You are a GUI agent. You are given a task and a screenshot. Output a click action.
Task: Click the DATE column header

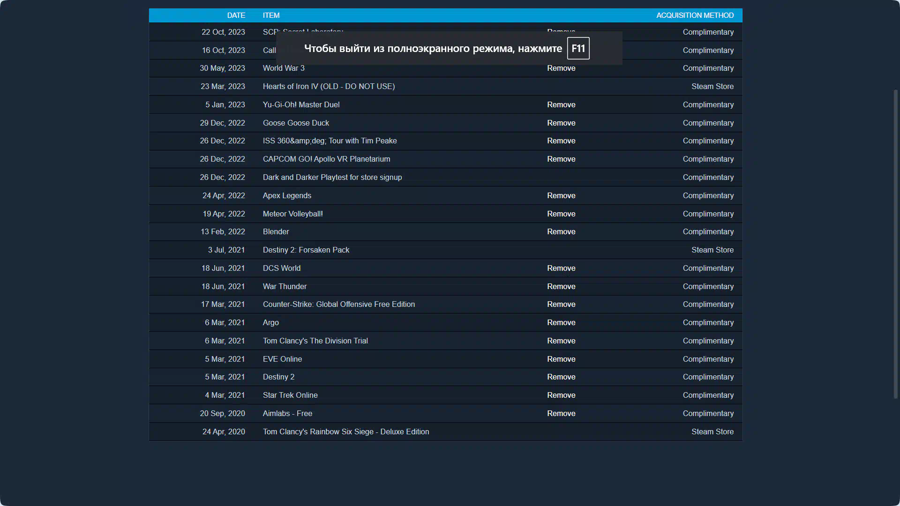236,15
